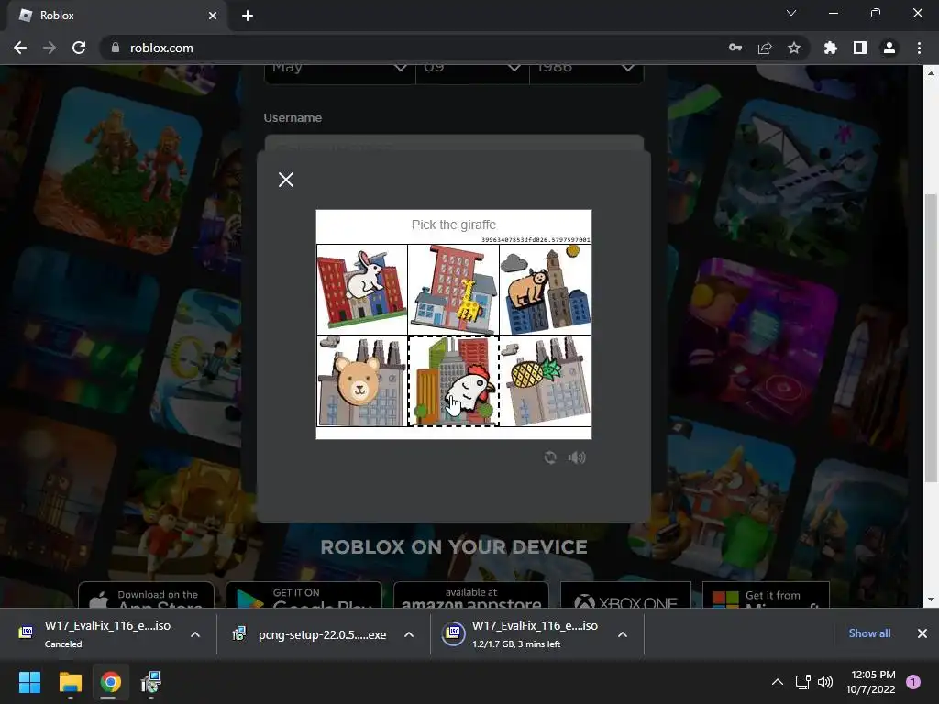
Task: Expand options for in-progress W17_EvalFix iso download
Action: (623, 634)
